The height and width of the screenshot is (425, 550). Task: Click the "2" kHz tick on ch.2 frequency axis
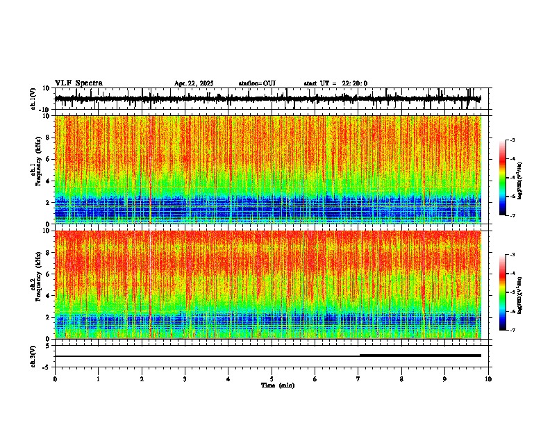point(49,317)
